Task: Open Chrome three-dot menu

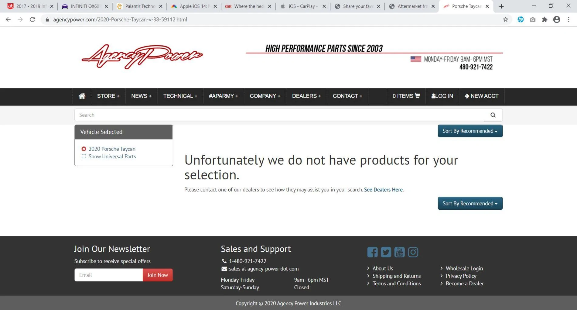Action: [569, 19]
